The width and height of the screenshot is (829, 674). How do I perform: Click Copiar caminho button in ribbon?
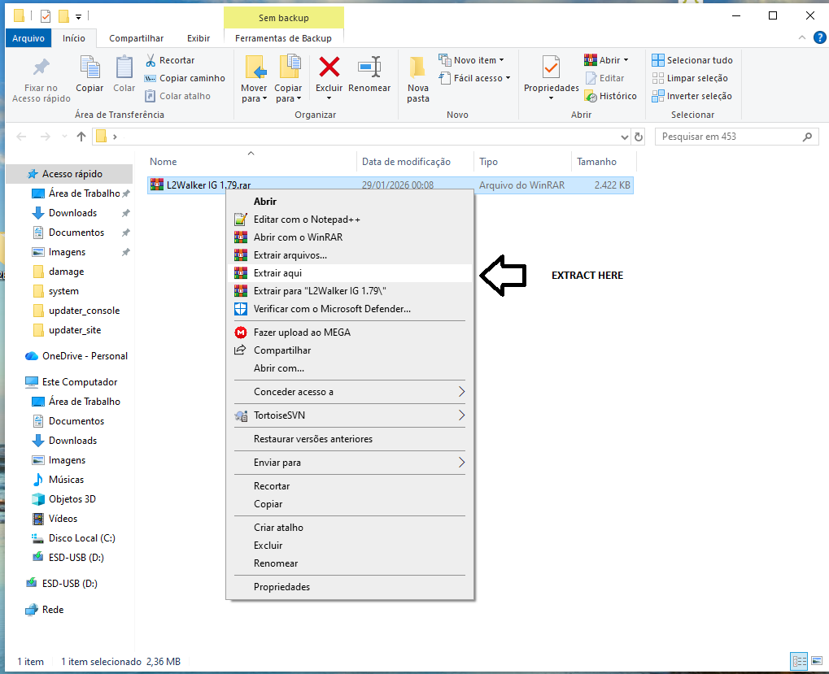pos(185,78)
